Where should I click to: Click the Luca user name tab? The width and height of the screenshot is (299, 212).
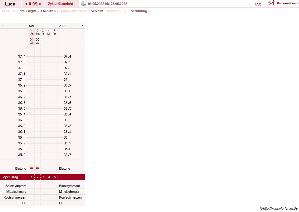click(x=10, y=4)
